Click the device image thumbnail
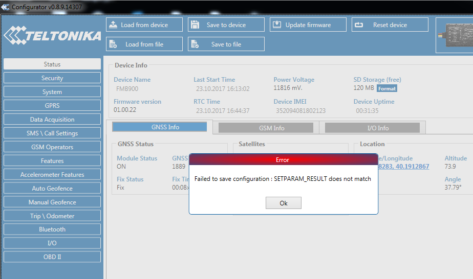This screenshot has height=279, width=473. [x=456, y=35]
